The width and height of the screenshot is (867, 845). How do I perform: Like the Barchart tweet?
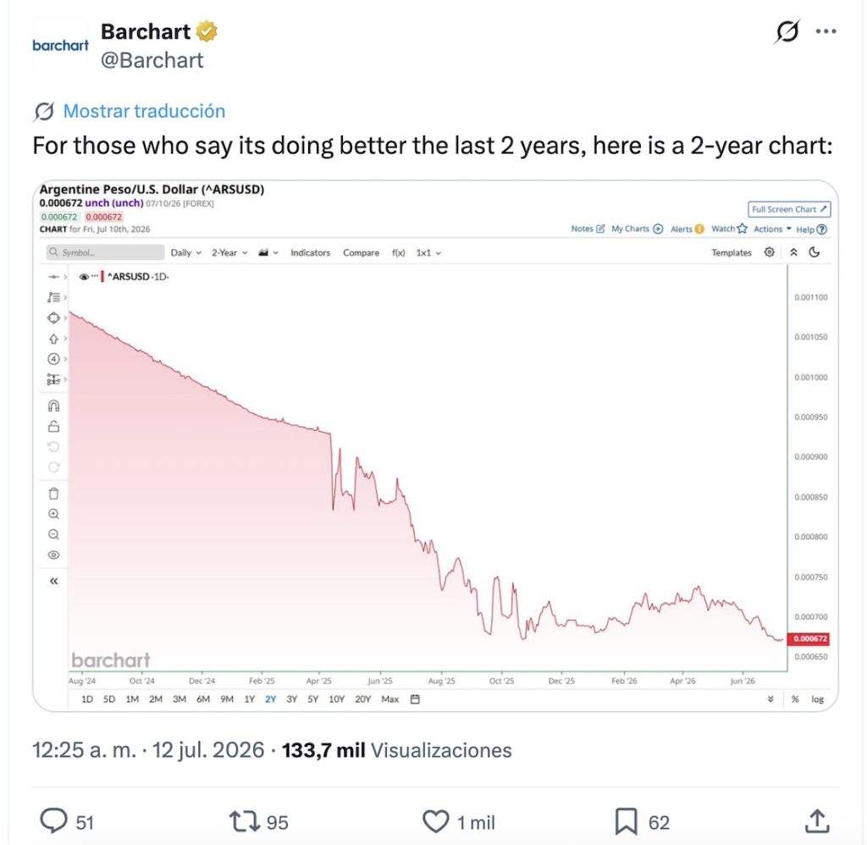click(436, 821)
